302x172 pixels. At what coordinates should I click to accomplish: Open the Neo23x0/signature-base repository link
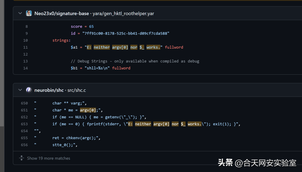[x=62, y=13]
